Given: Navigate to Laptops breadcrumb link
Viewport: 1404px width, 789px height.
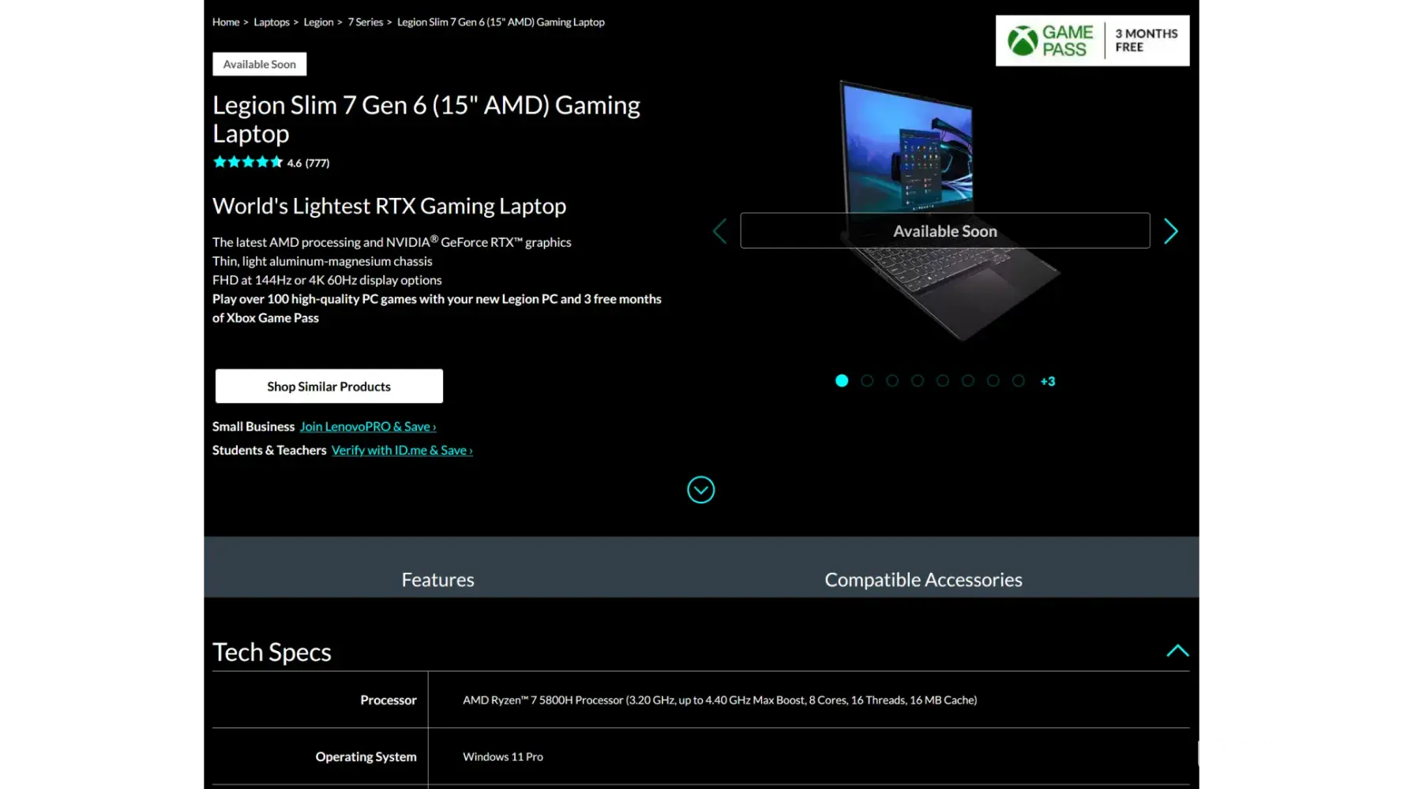Looking at the screenshot, I should 271,22.
